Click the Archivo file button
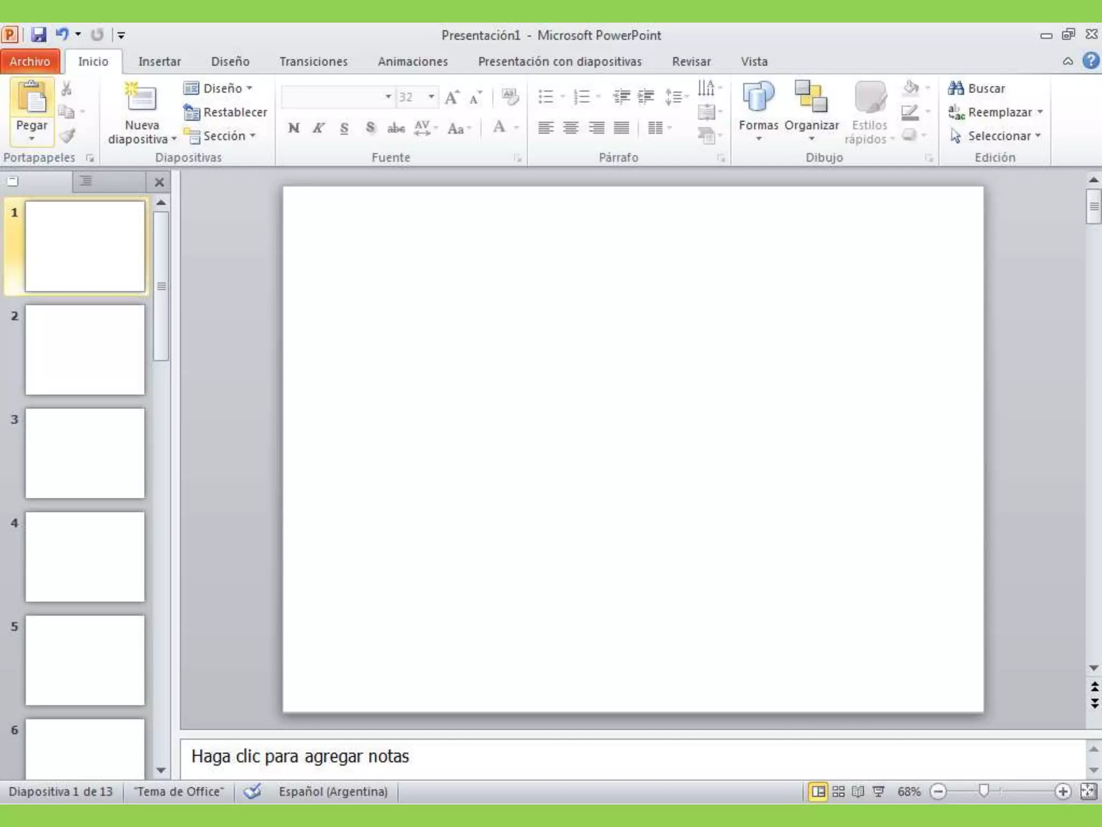The image size is (1102, 827). coord(30,61)
